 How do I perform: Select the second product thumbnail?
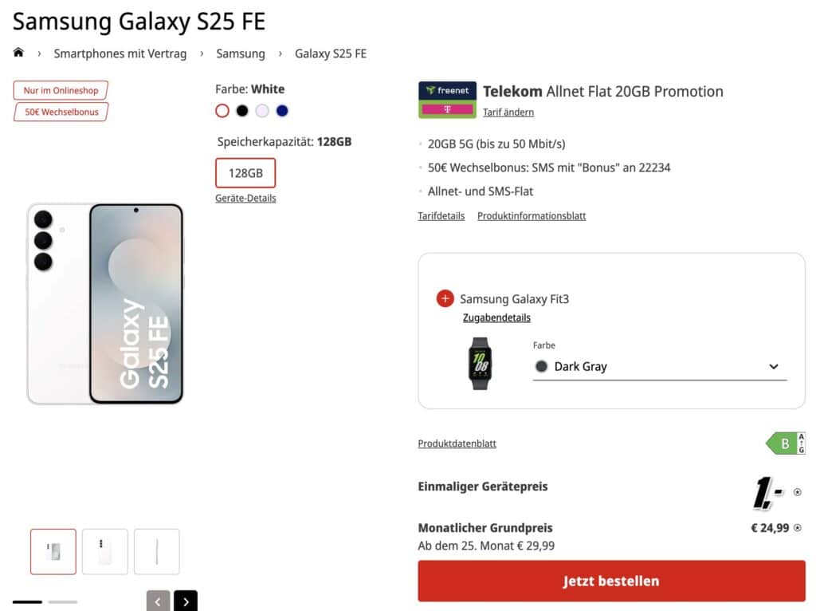[x=105, y=551]
